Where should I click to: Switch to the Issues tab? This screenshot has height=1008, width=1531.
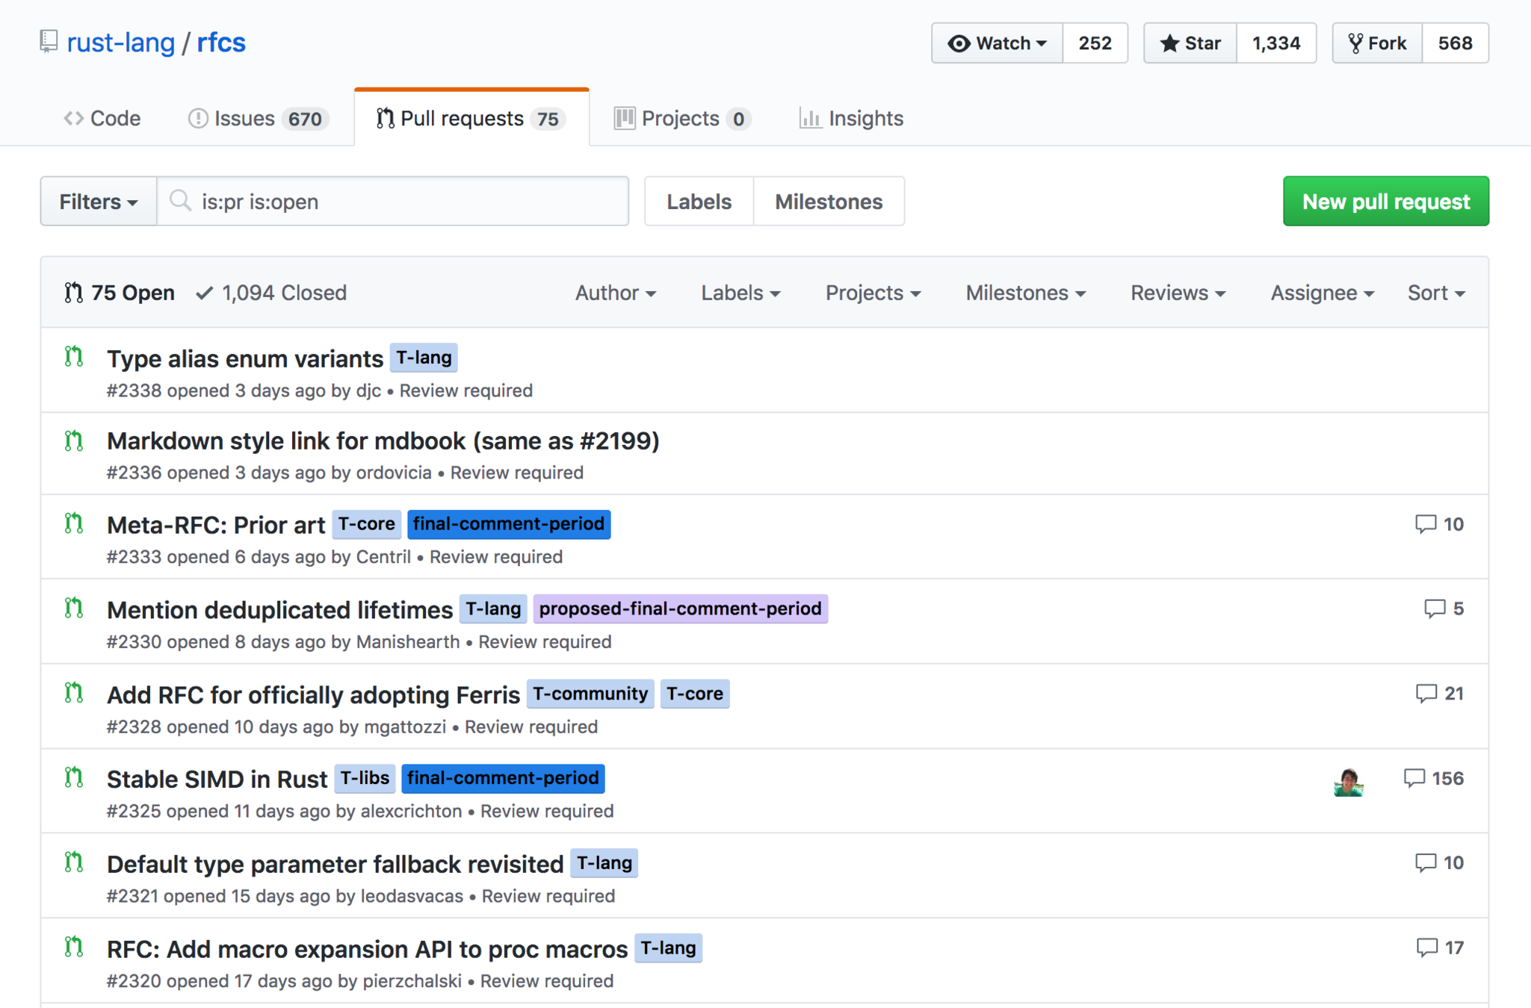[x=257, y=118]
